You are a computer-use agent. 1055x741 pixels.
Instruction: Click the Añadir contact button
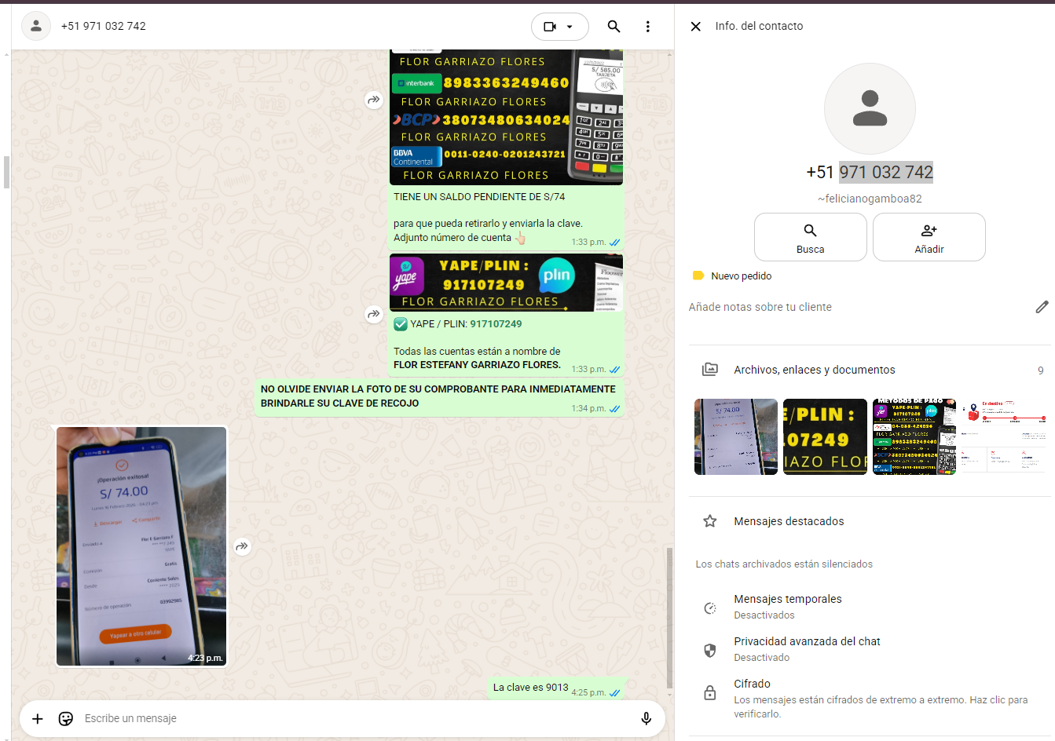[929, 237]
